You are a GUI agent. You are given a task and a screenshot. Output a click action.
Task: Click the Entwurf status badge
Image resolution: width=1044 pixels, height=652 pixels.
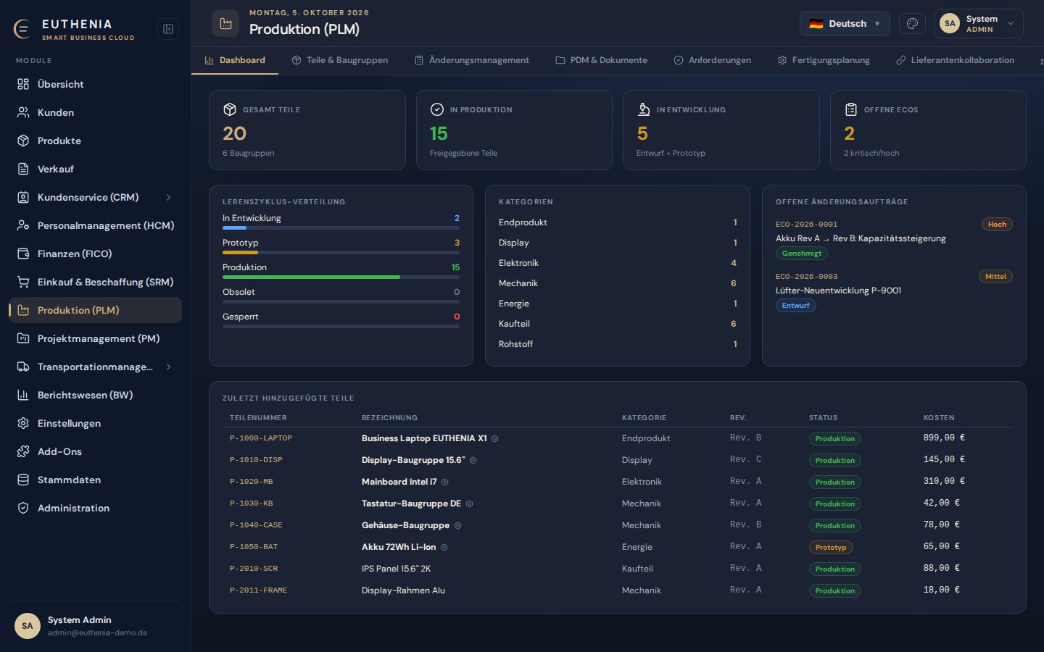coord(796,306)
